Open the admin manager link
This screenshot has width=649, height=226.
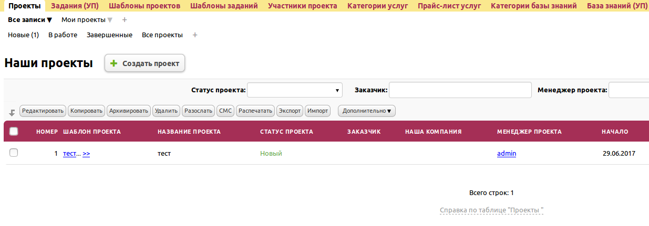click(x=507, y=154)
